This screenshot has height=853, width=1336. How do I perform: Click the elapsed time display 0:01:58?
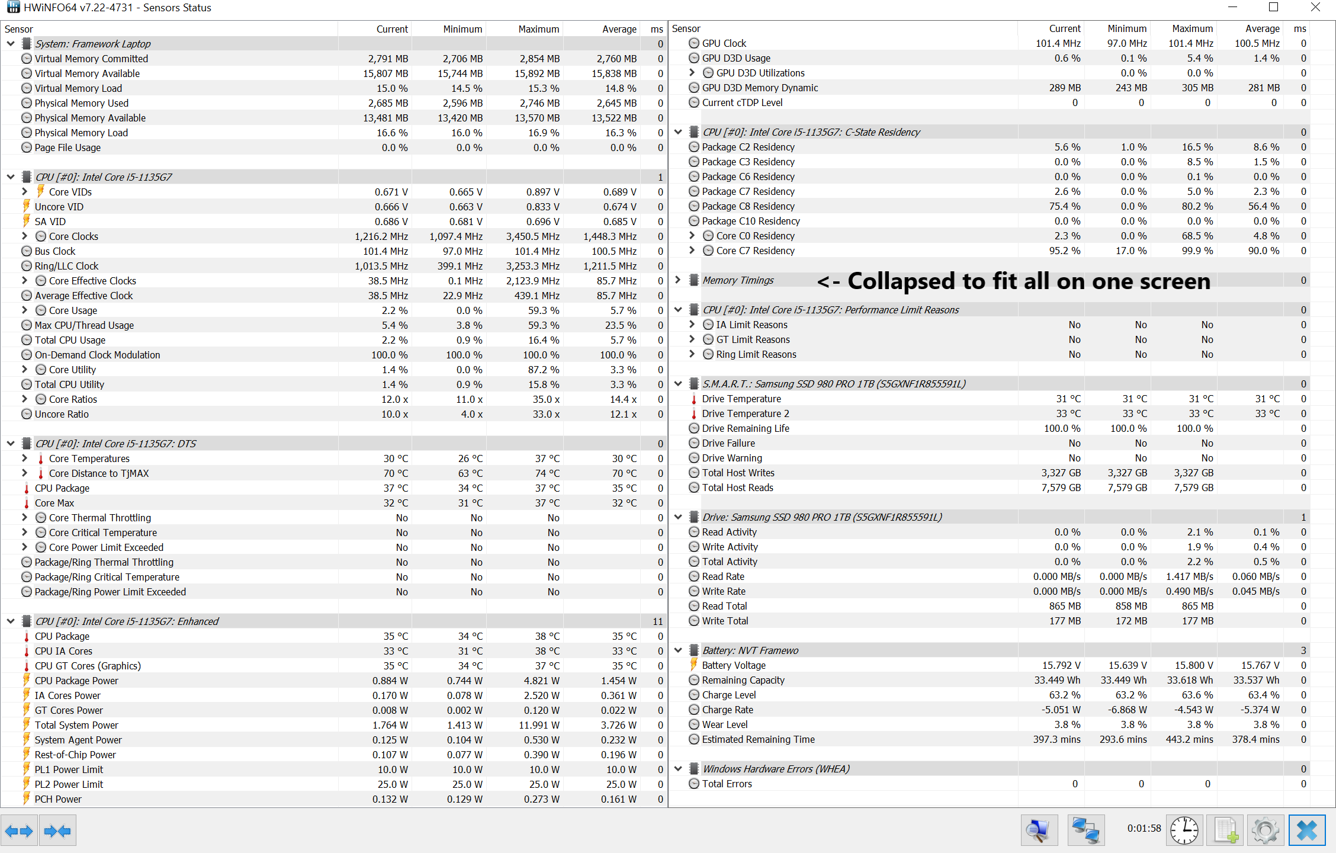[x=1144, y=828]
